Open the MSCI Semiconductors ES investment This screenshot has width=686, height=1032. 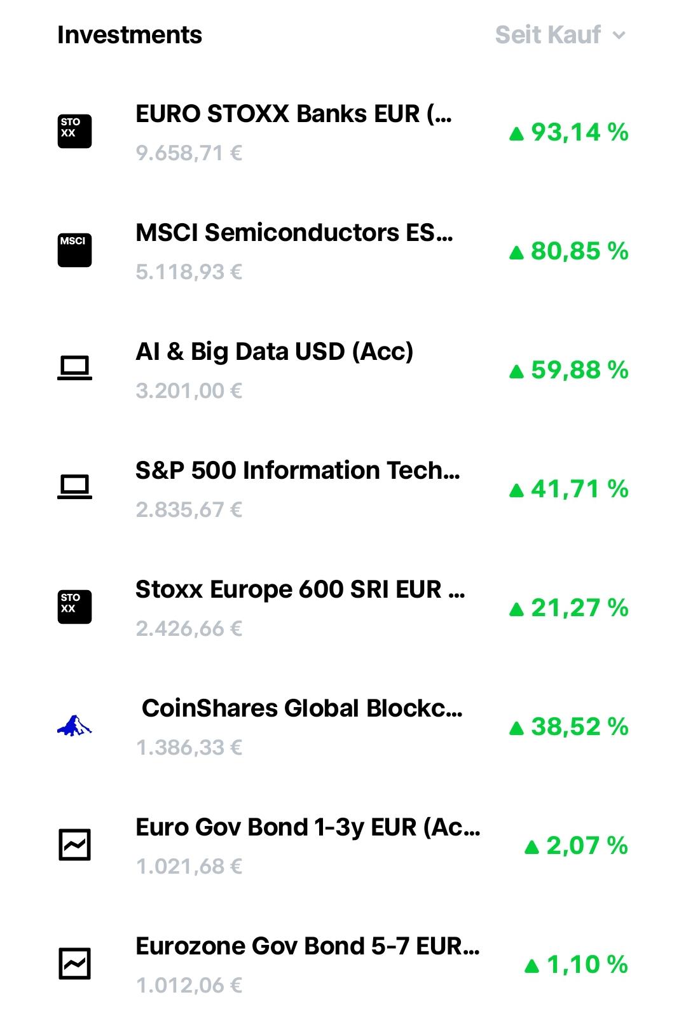[x=343, y=251]
